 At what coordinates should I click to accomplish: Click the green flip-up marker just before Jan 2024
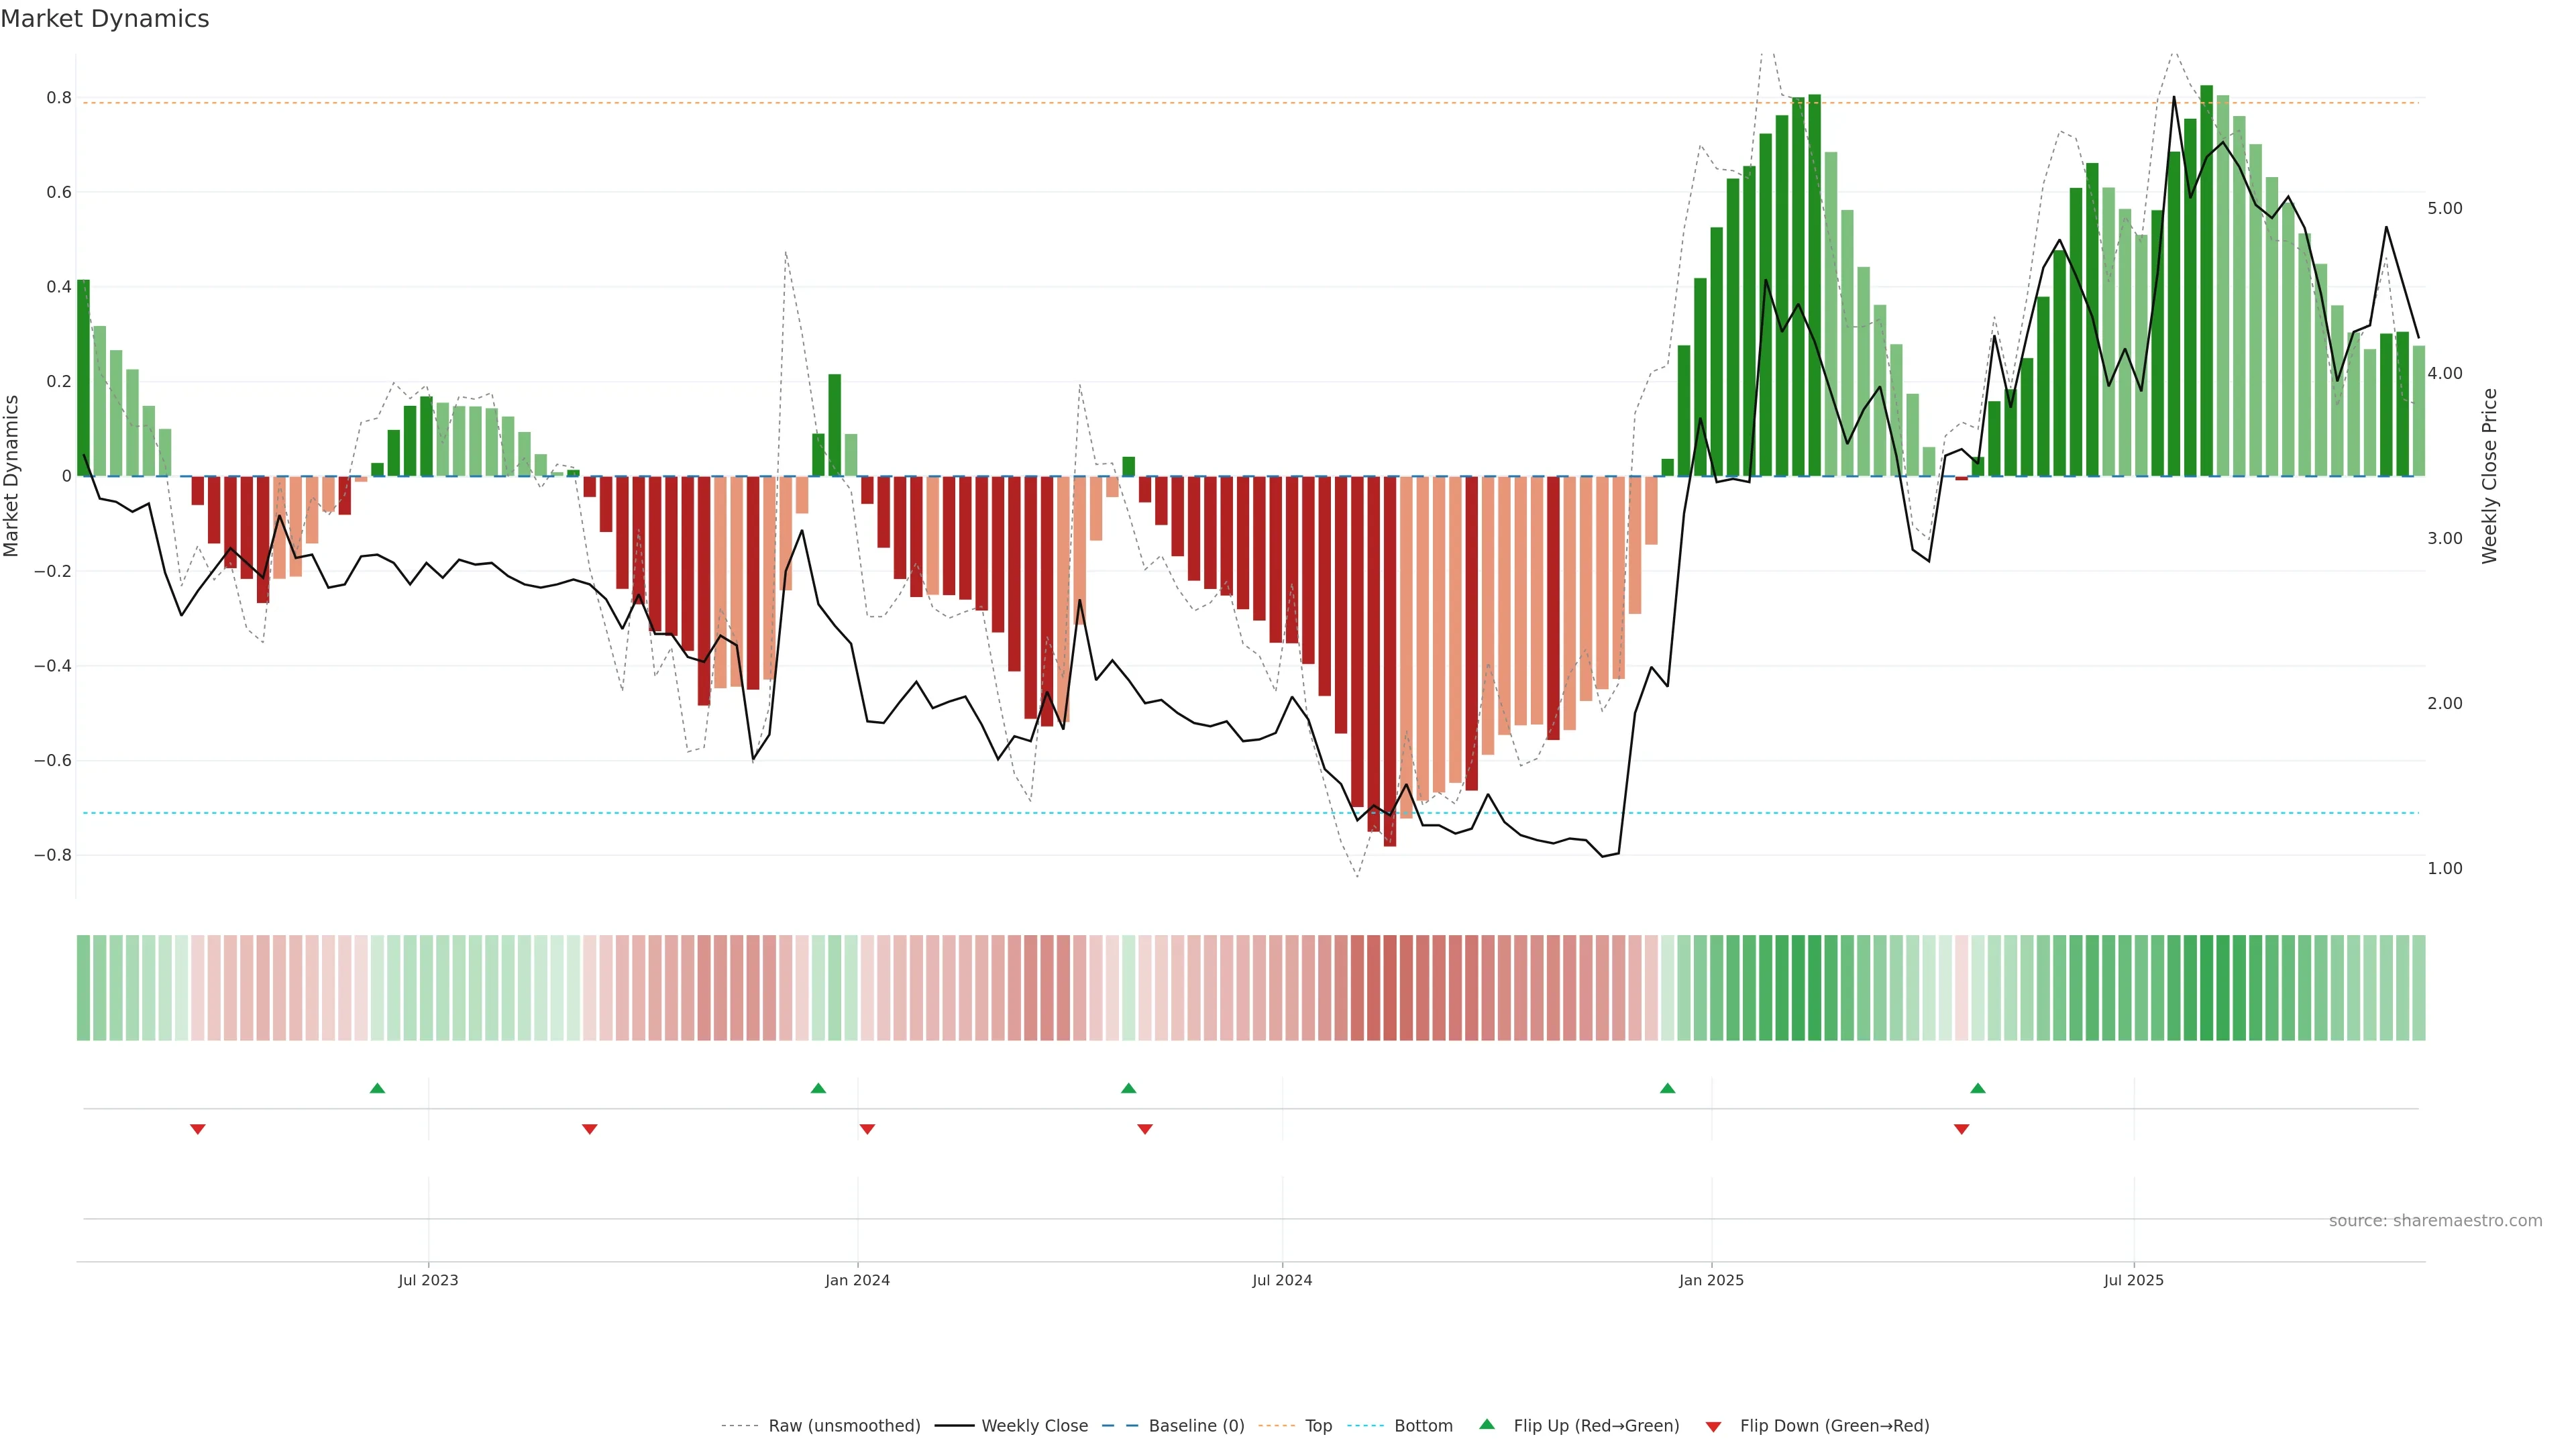point(818,1088)
